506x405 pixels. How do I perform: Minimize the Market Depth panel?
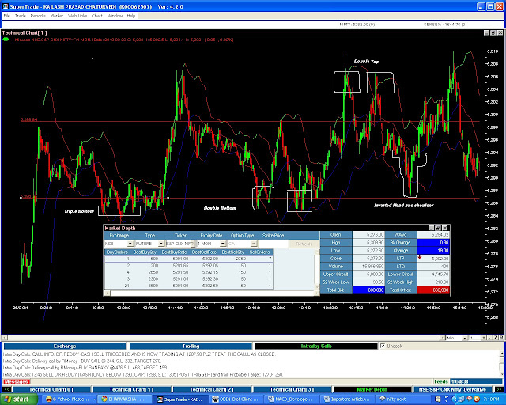432,228
